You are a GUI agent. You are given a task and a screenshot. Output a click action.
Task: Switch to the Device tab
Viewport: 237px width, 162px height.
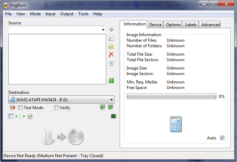155,25
